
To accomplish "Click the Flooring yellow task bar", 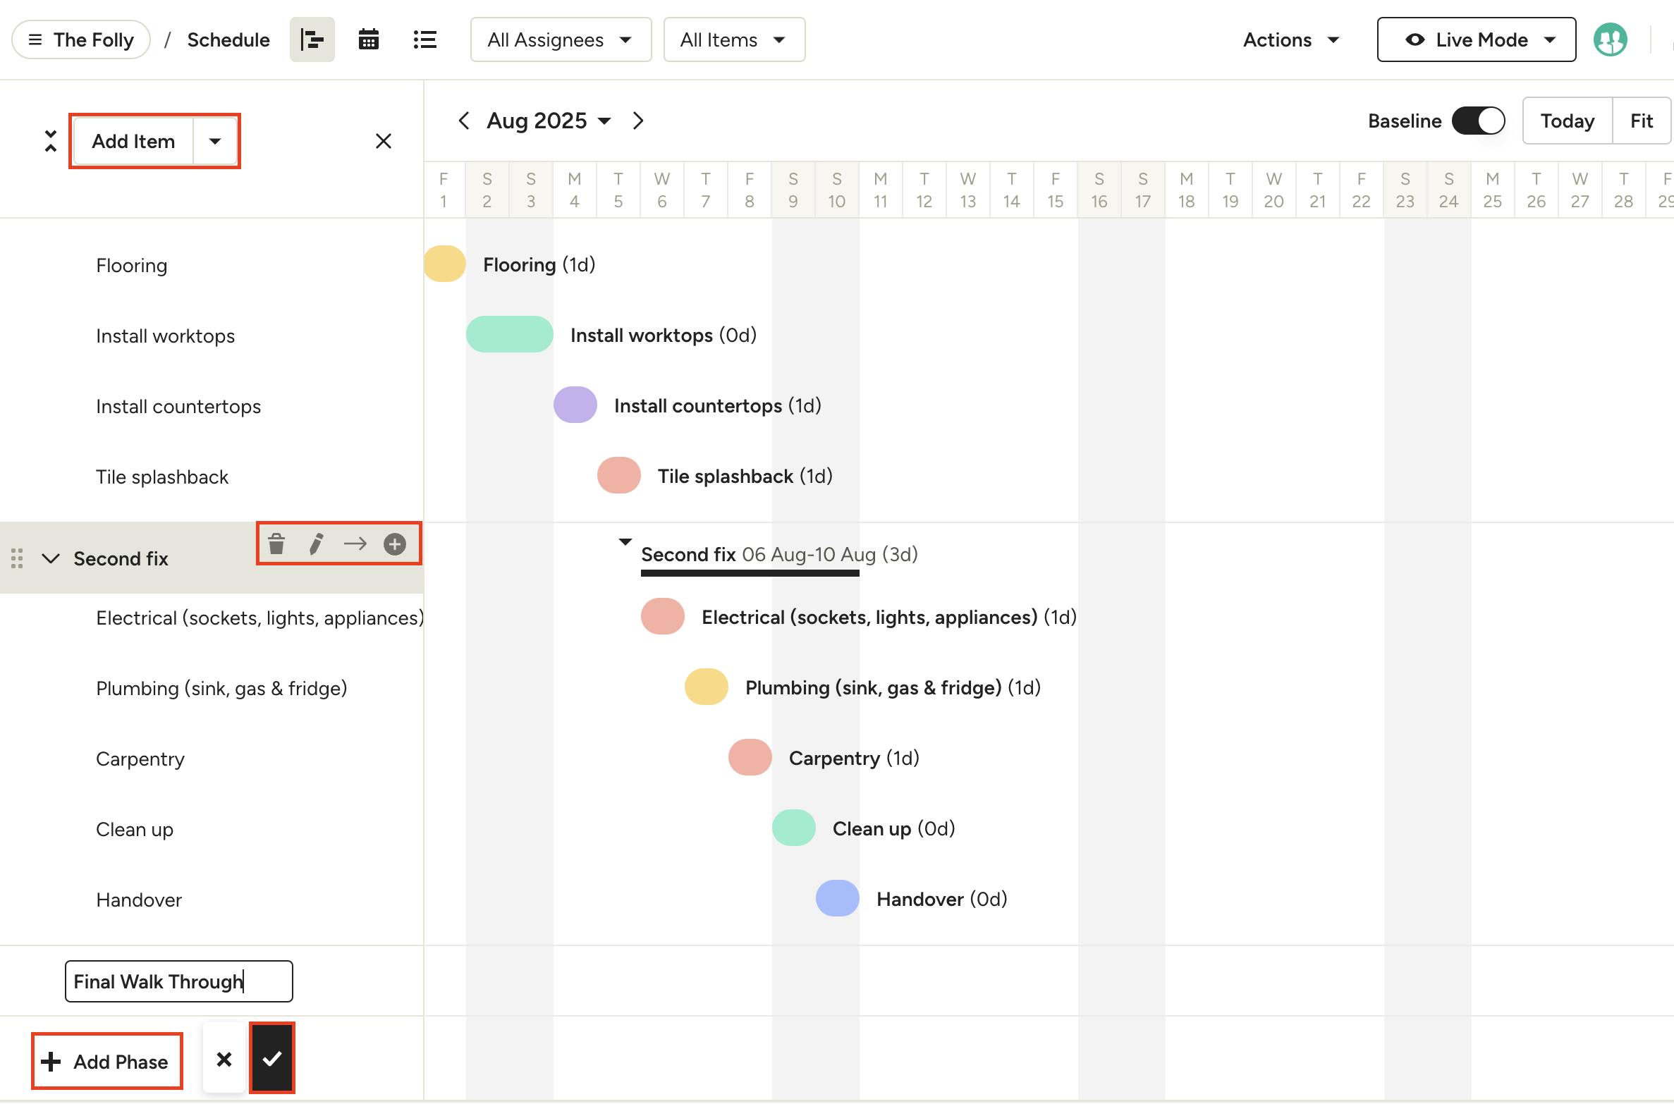I will click(x=444, y=264).
